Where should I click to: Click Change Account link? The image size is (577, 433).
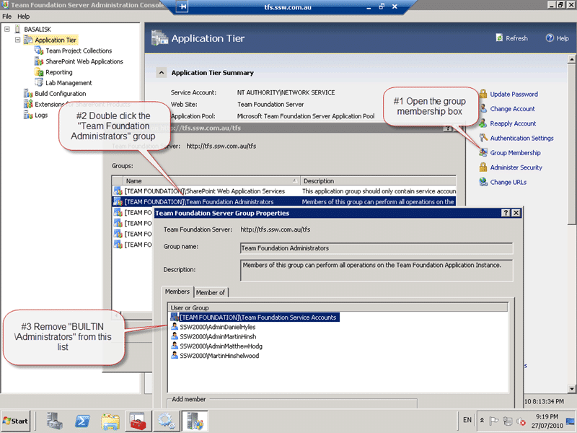[x=512, y=109]
